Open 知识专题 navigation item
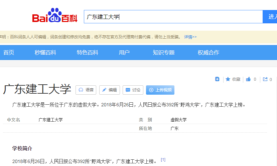Image resolution: width=277 pixels, height=166 pixels. click(x=164, y=53)
